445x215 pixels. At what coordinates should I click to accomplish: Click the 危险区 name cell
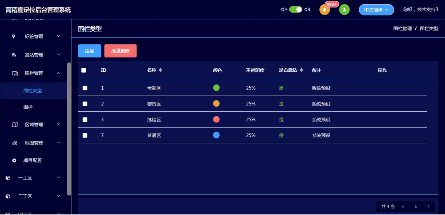(x=154, y=120)
